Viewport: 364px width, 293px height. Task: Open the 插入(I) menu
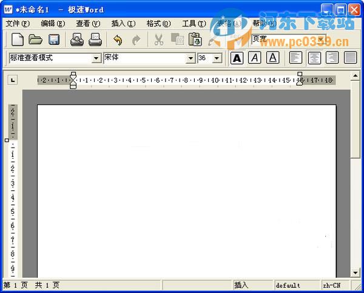(123, 24)
